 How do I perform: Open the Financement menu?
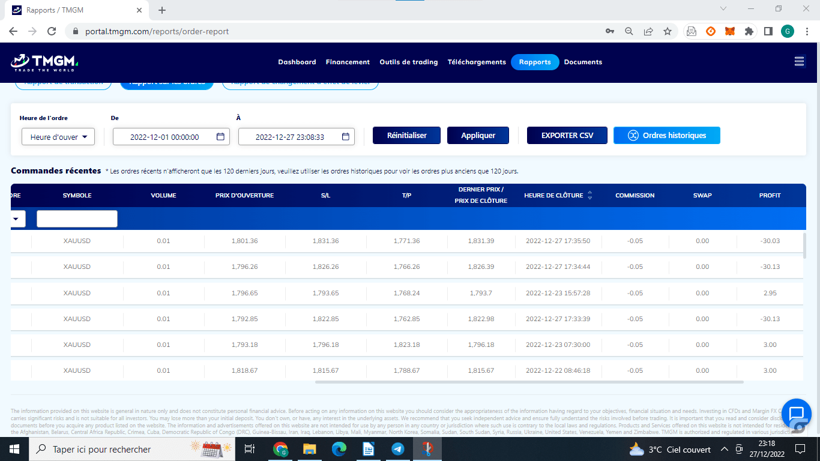point(348,62)
